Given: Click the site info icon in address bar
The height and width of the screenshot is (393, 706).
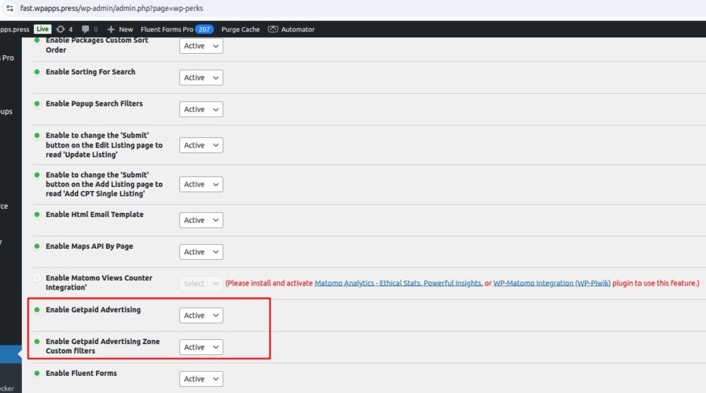Looking at the screenshot, I should tap(10, 8).
